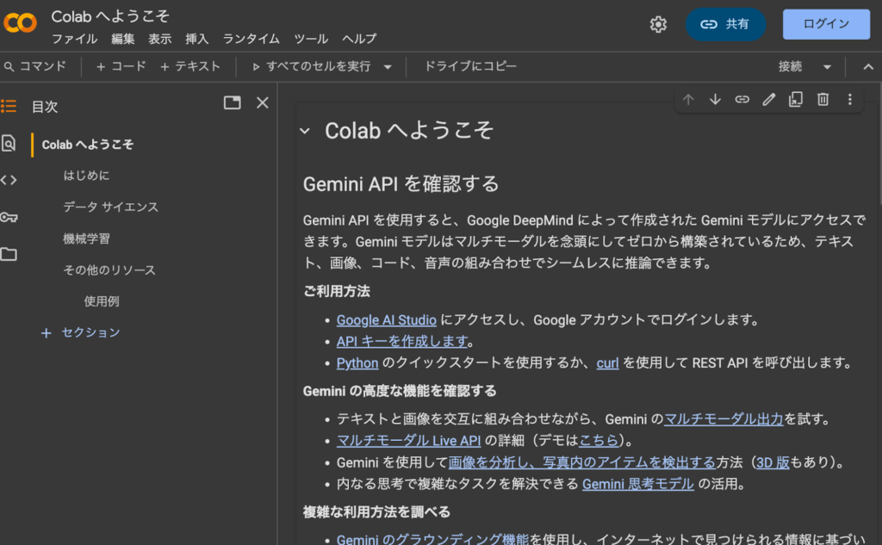Close the 目次 panel
The image size is (882, 545).
262,103
